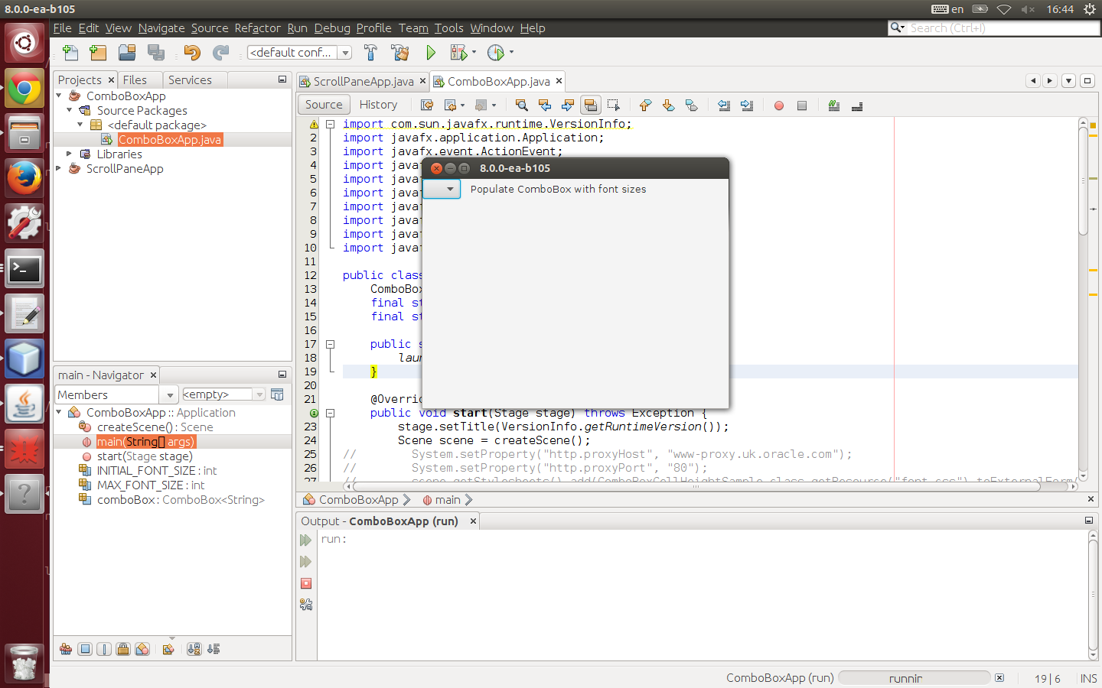
Task: Stop the running ComboBoxApp in Output panel
Action: [x=306, y=583]
